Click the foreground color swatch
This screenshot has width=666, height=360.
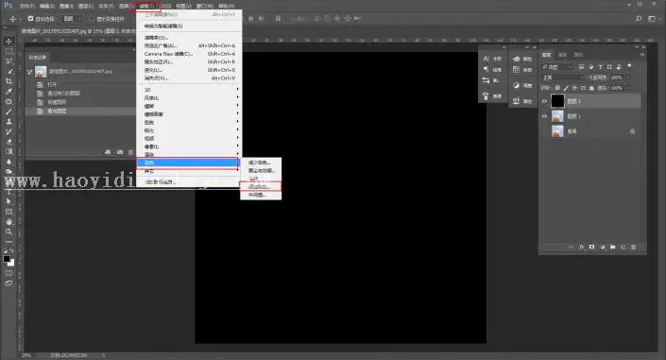click(7, 259)
